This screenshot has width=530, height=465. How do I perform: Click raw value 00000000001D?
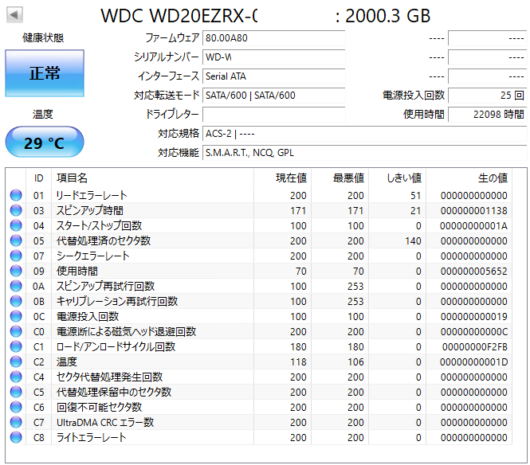(473, 362)
